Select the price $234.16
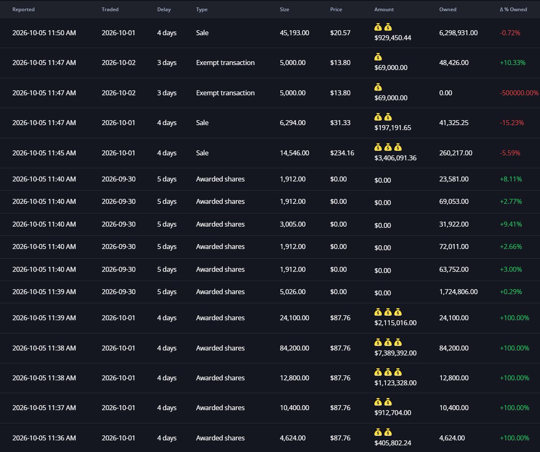540x452 pixels. [342, 153]
